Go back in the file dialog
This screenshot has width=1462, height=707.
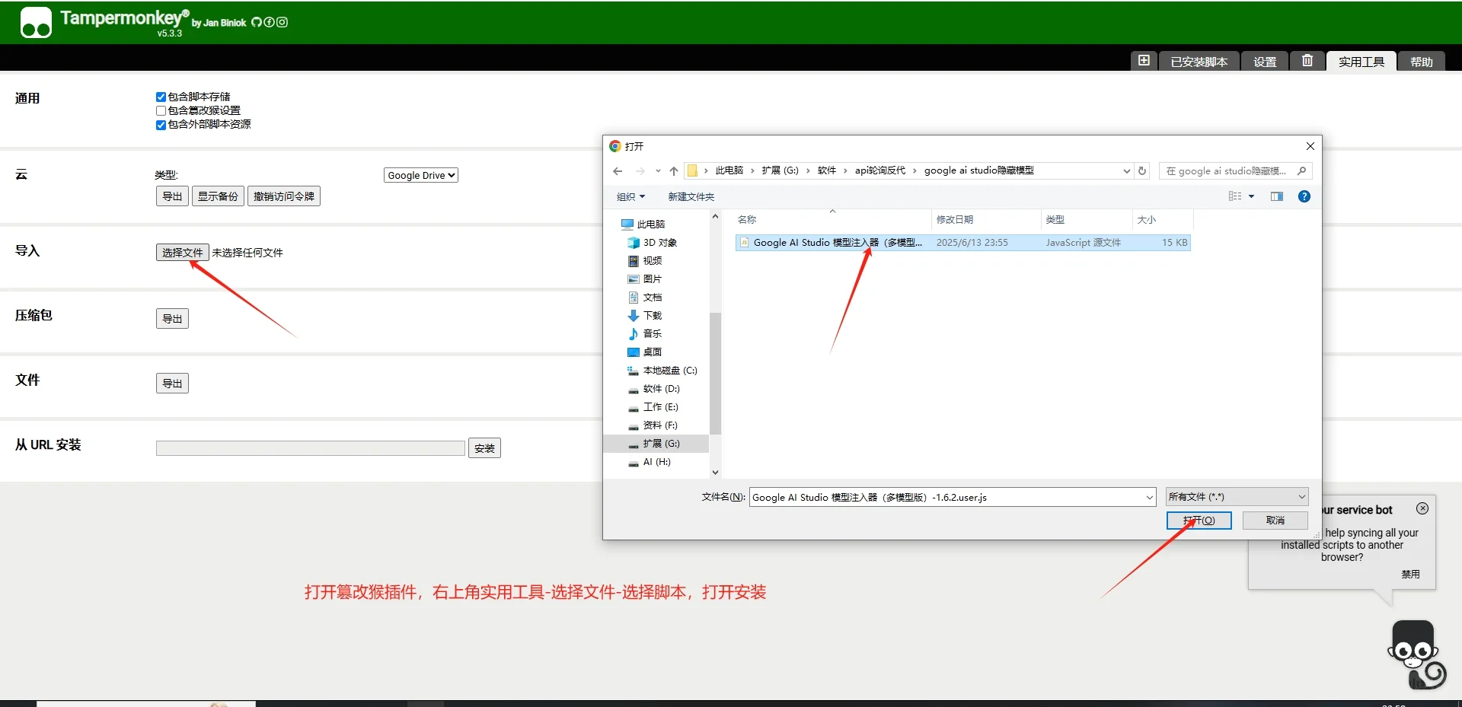click(618, 171)
